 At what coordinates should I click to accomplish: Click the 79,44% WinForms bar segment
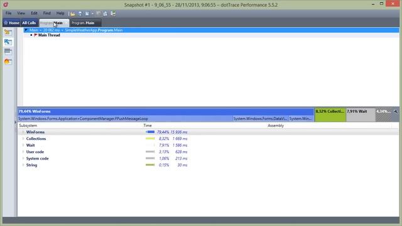[166, 112]
